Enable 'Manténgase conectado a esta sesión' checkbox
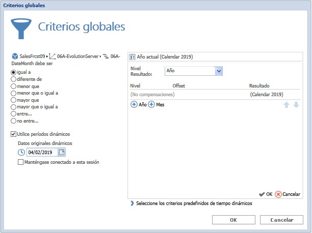Viewport: 312px width, 233px height. pos(20,162)
